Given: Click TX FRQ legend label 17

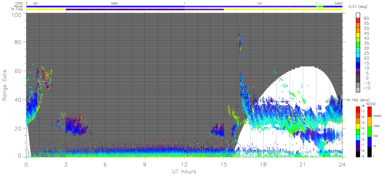Looking at the screenshot, I should [363, 111].
